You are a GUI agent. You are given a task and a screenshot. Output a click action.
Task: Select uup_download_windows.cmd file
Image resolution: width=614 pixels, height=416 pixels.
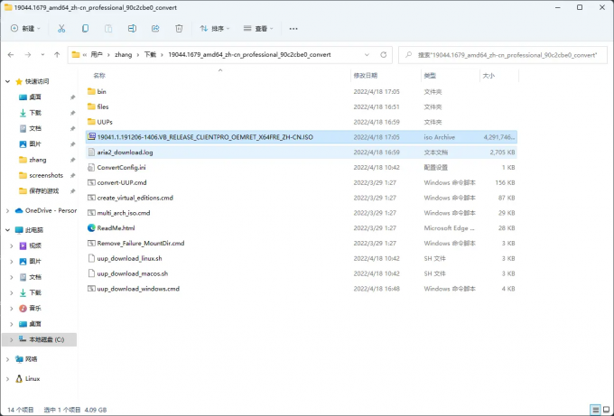[301, 289]
